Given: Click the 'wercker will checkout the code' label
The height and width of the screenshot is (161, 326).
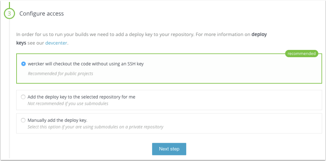Looking at the screenshot, I should pyautogui.click(x=86, y=64).
